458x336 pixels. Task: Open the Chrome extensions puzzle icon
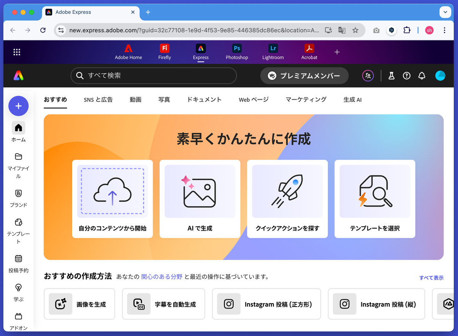(407, 30)
